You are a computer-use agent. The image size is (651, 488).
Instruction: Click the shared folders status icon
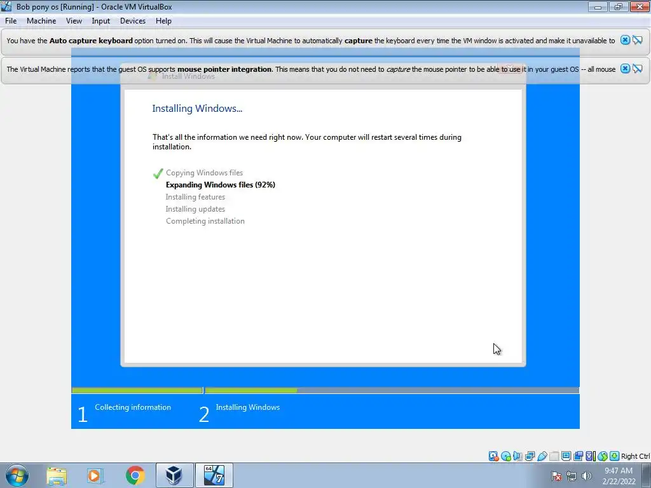point(554,456)
